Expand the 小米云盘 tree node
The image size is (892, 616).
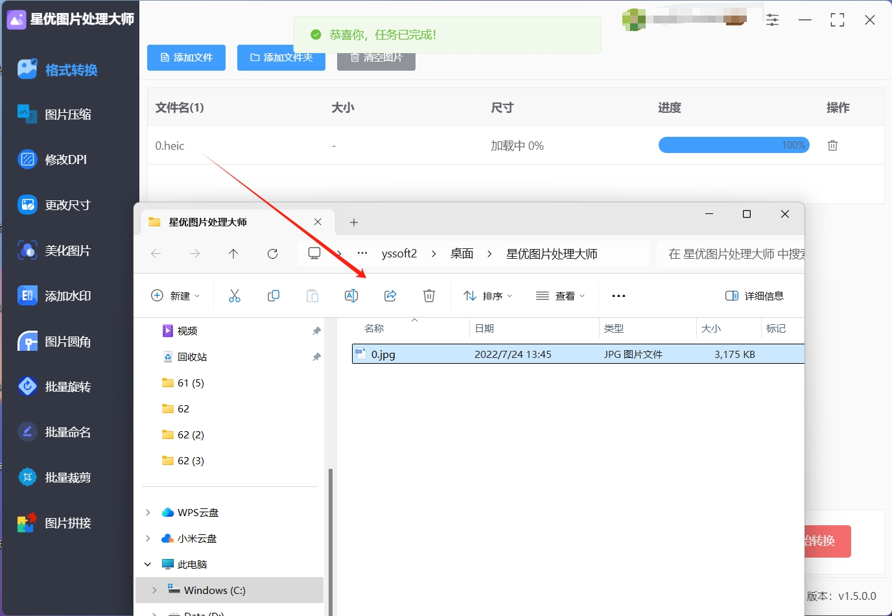(x=148, y=538)
